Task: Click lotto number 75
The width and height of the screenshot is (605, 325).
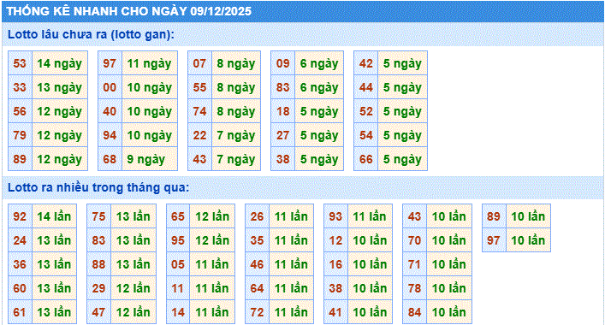Action: 99,216
